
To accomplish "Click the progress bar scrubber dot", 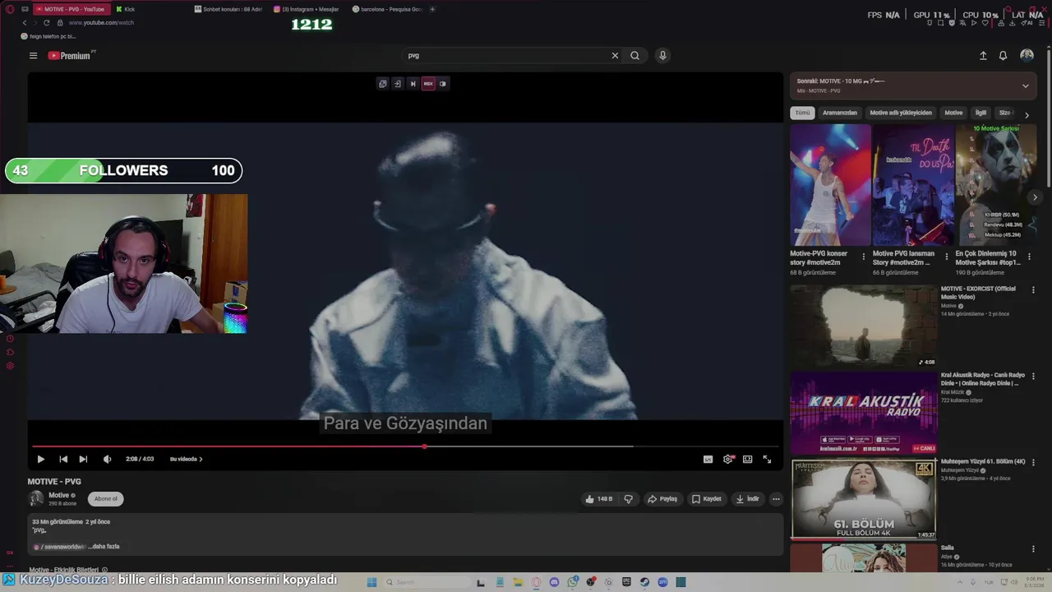I will pyautogui.click(x=424, y=447).
